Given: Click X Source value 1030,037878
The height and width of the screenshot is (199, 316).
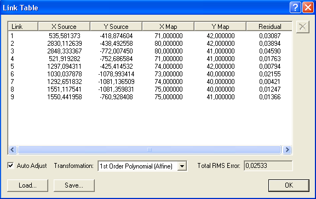Looking at the screenshot, I should [65, 74].
